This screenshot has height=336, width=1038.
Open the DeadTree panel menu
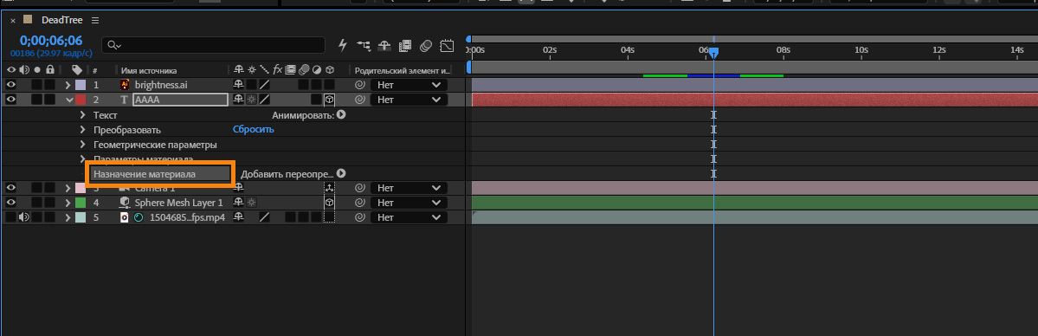click(95, 21)
